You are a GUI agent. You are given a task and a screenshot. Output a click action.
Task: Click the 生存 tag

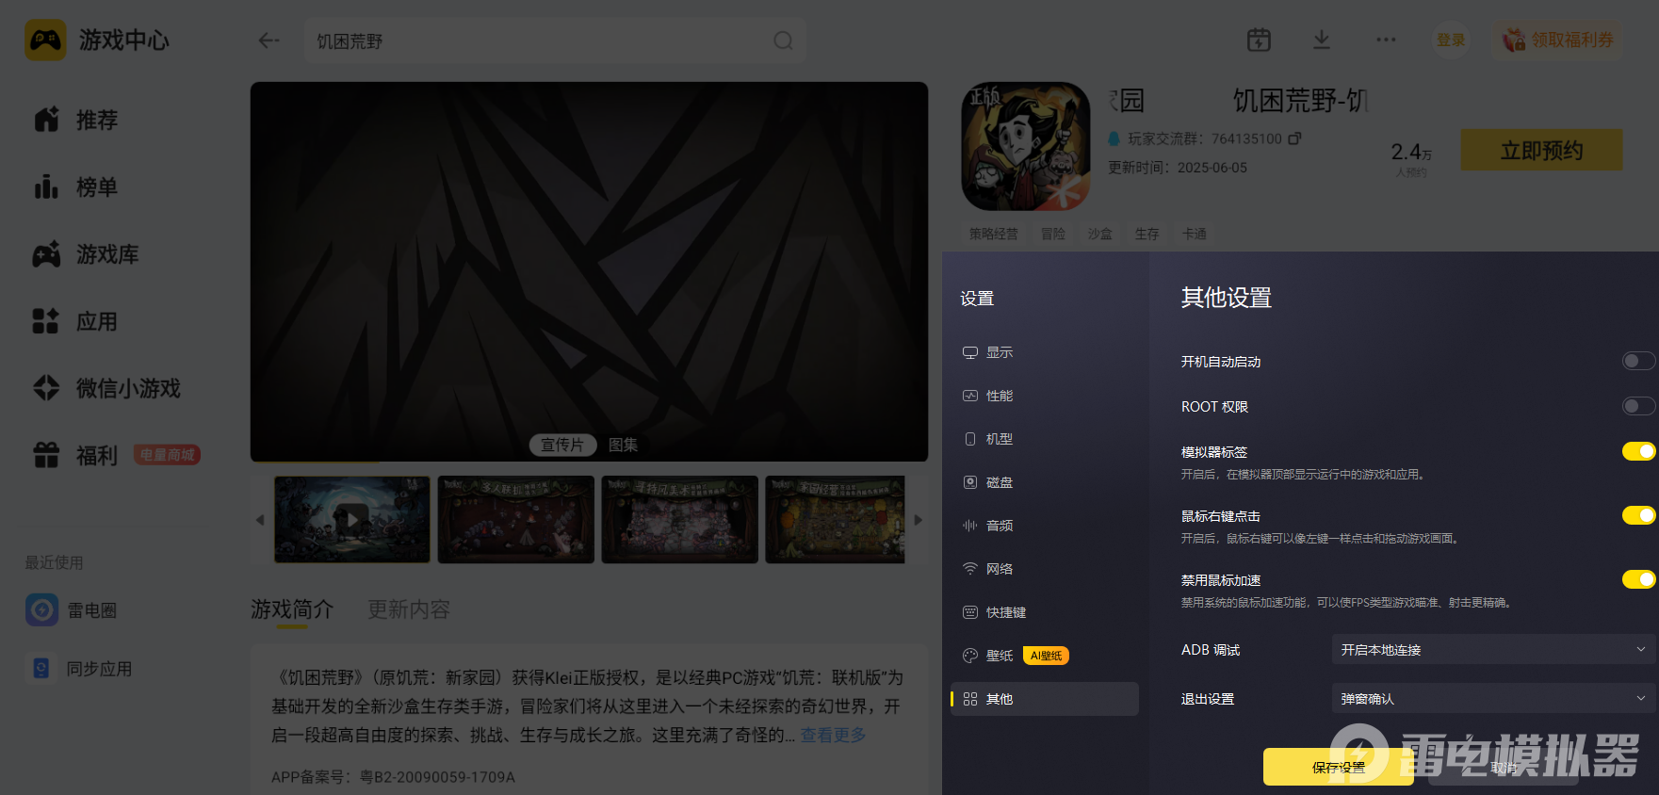pos(1147,234)
